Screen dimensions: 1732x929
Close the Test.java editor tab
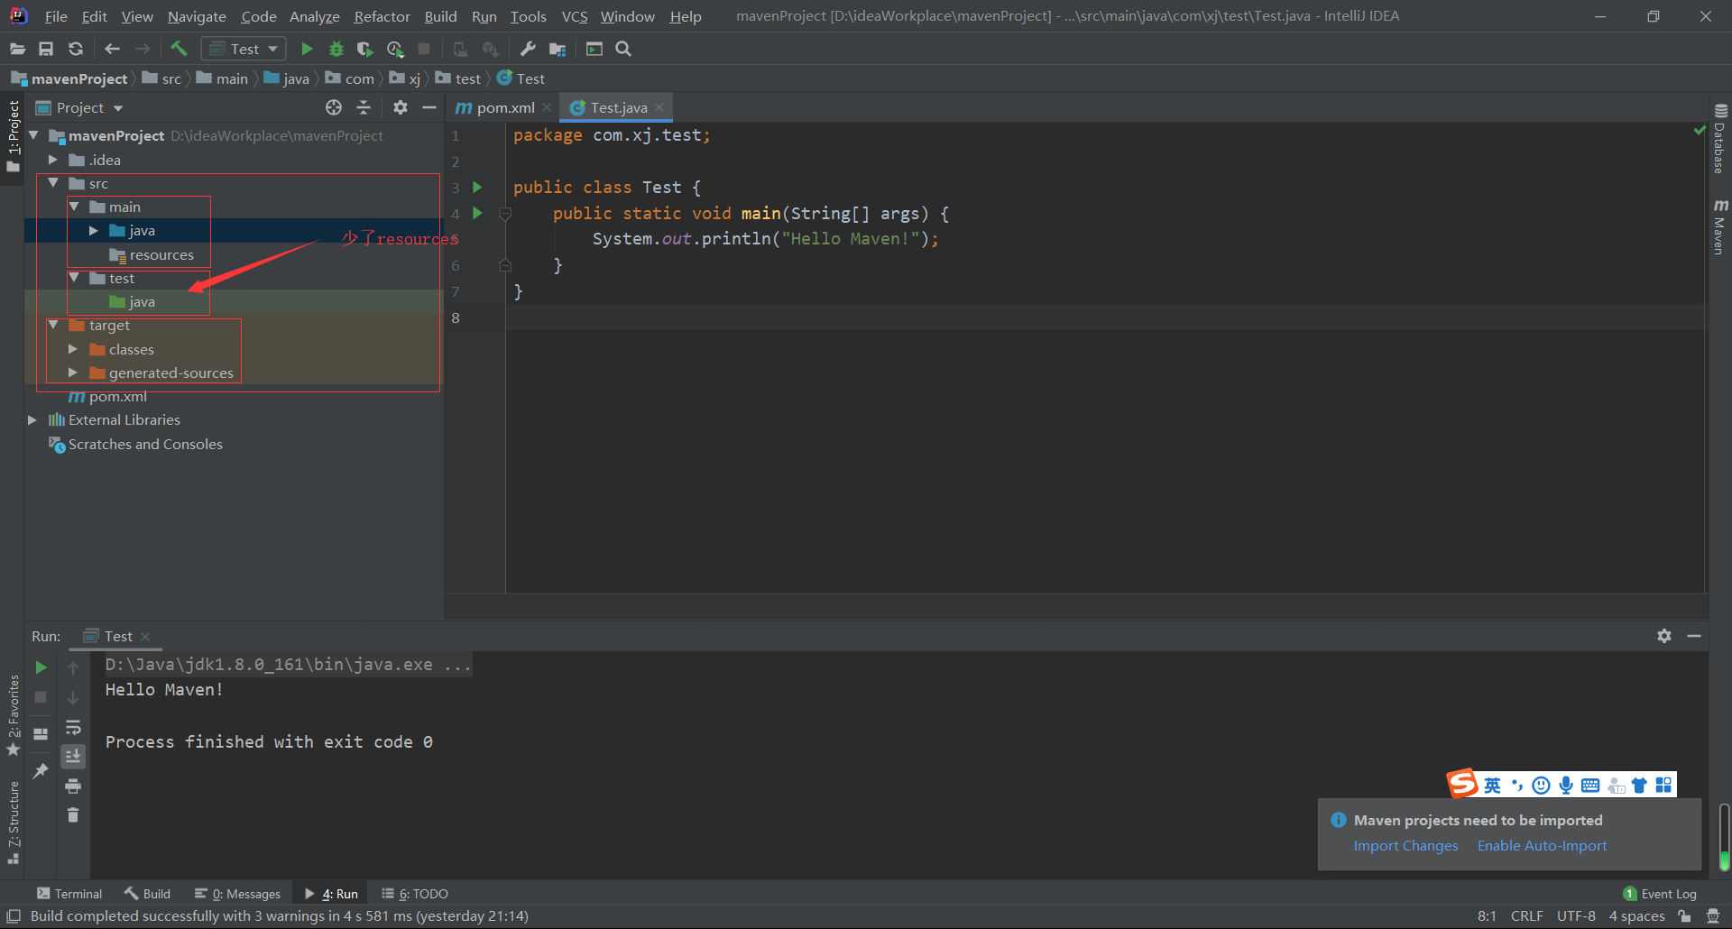tap(659, 107)
